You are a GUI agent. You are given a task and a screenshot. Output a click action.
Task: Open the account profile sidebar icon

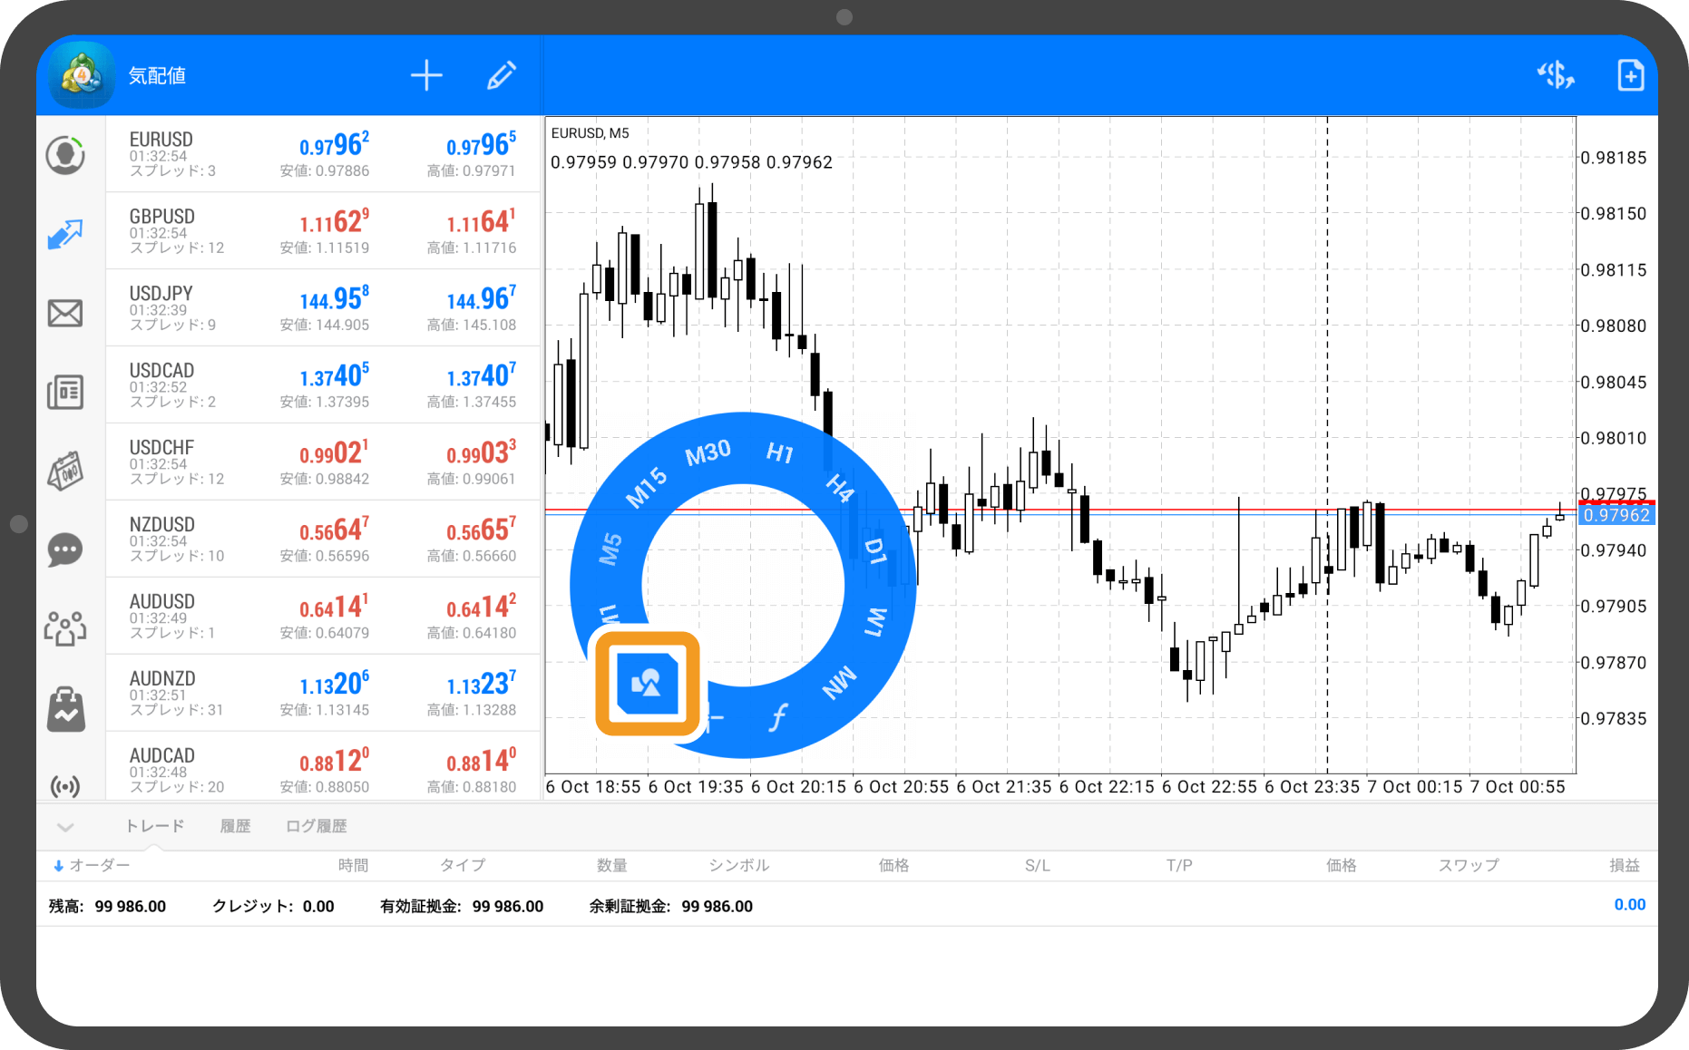65,155
